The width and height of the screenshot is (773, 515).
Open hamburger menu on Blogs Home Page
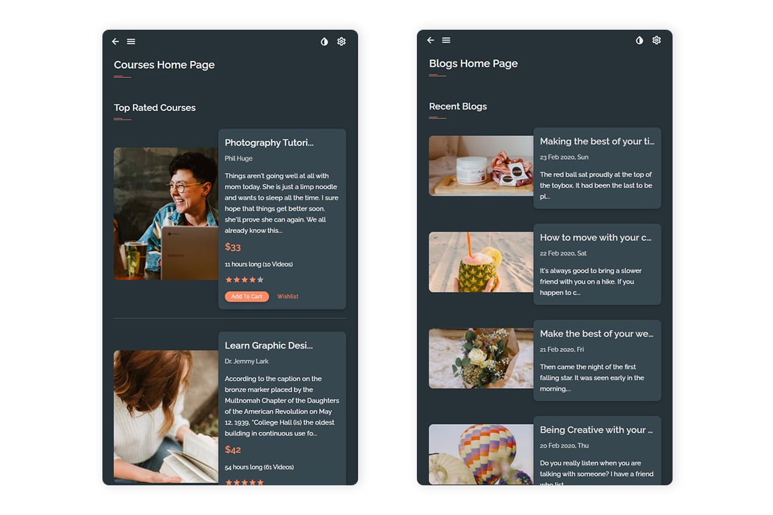tap(446, 40)
